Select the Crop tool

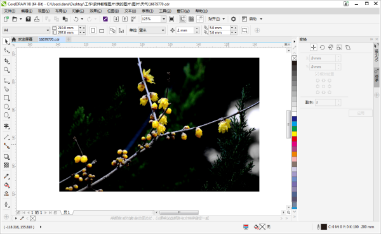point(6,61)
